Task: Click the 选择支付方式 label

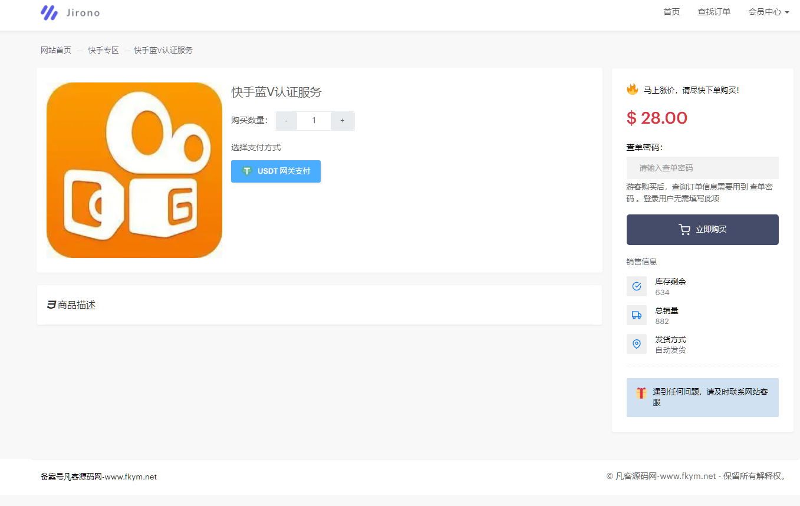Action: (256, 147)
